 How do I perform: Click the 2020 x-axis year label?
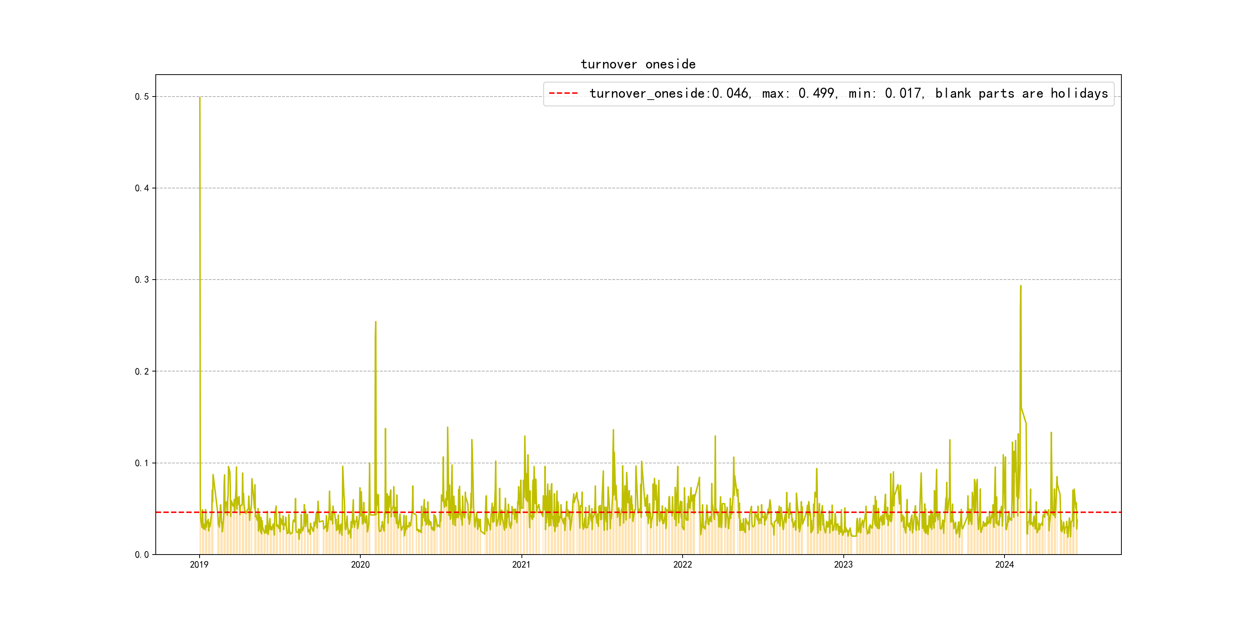pyautogui.click(x=360, y=565)
